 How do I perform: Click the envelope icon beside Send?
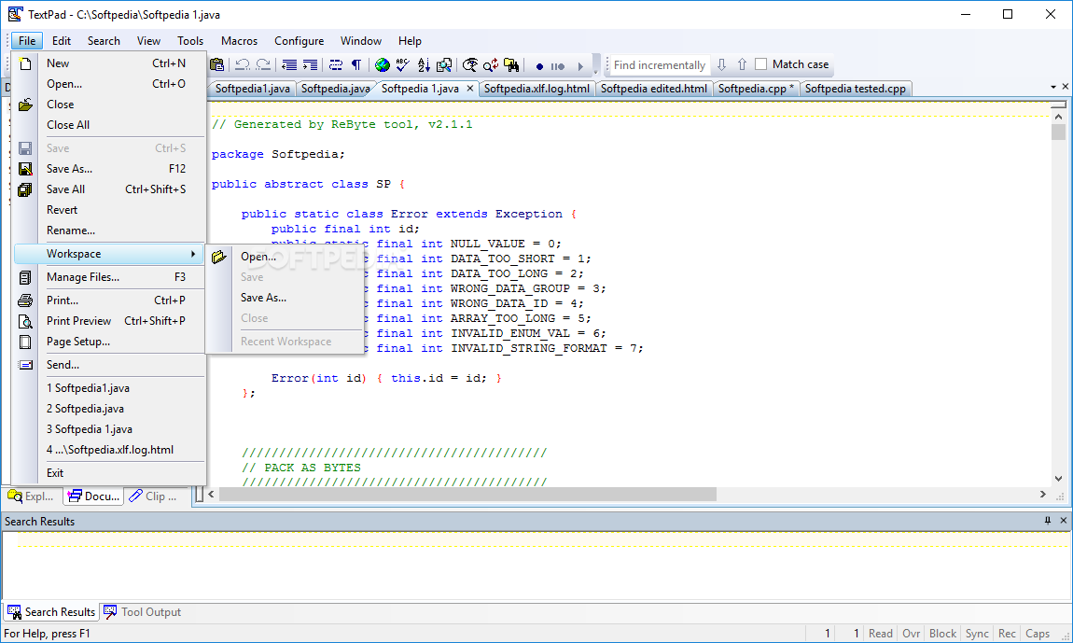[x=25, y=365]
